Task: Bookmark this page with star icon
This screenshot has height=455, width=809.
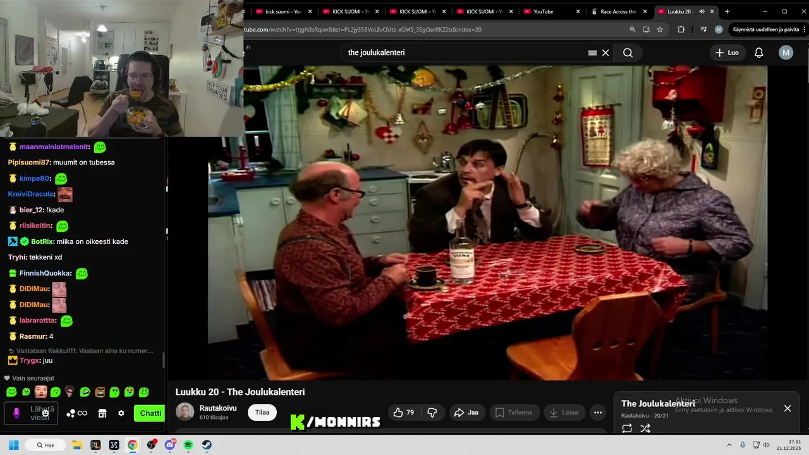Action: 660,30
